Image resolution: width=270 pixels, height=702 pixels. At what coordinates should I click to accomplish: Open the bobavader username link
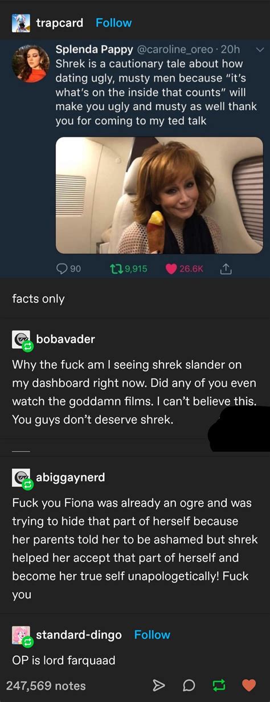tap(66, 339)
